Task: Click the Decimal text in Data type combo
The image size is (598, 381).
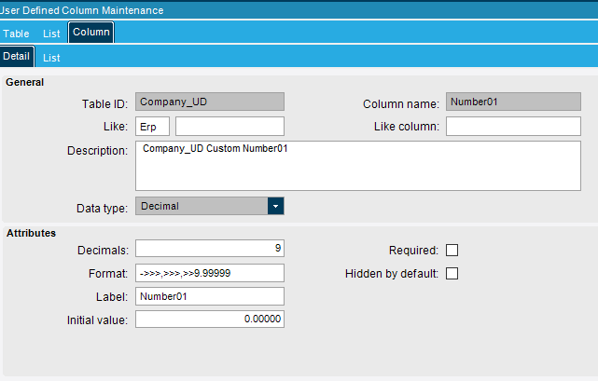Action: pyautogui.click(x=160, y=206)
